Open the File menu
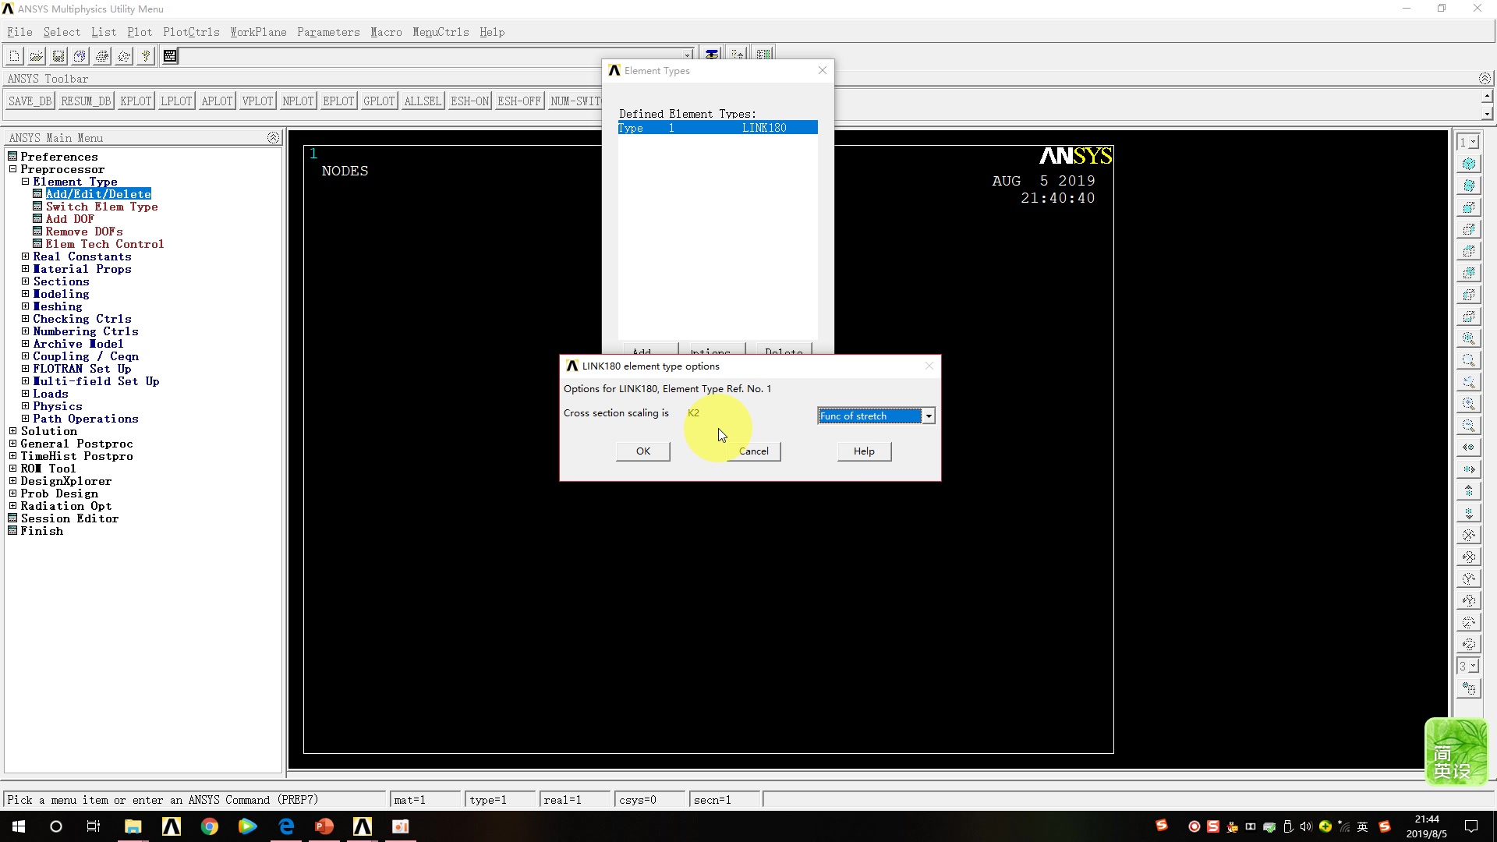Image resolution: width=1497 pixels, height=842 pixels. click(19, 32)
